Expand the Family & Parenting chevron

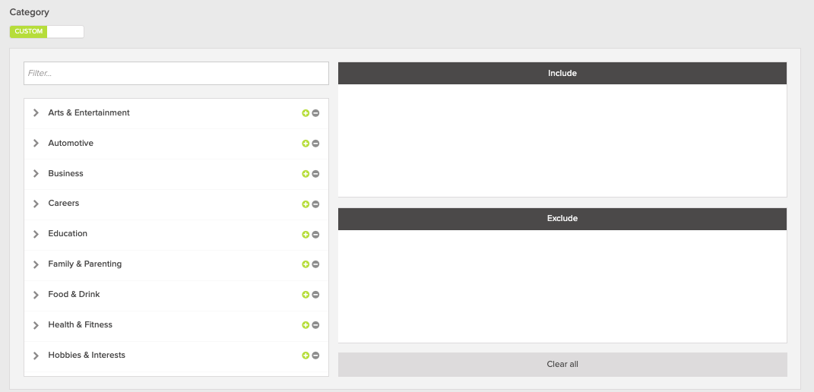click(x=36, y=264)
